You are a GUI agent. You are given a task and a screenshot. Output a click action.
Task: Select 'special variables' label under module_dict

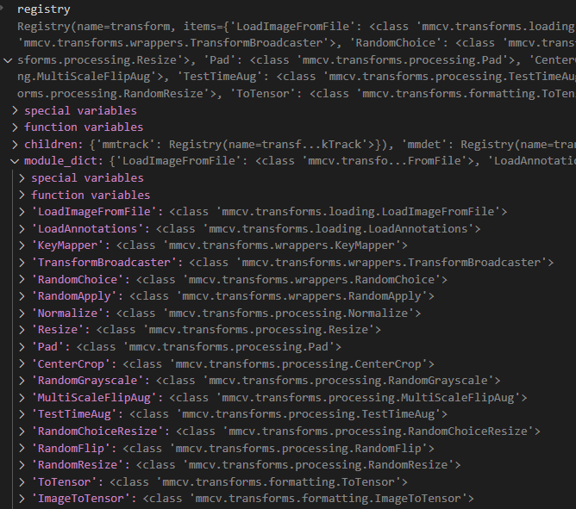87,178
